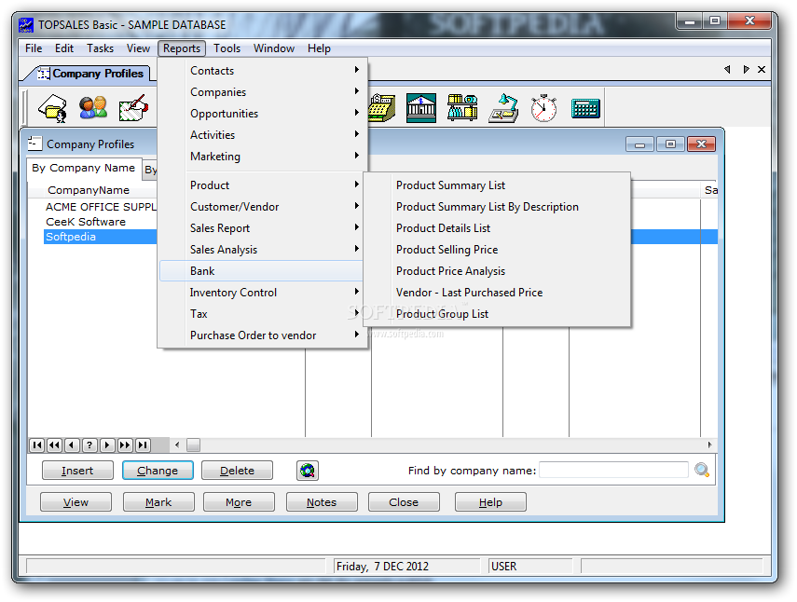Choose Product Summary List By Description
Image resolution: width=797 pixels, height=602 pixels.
click(497, 207)
